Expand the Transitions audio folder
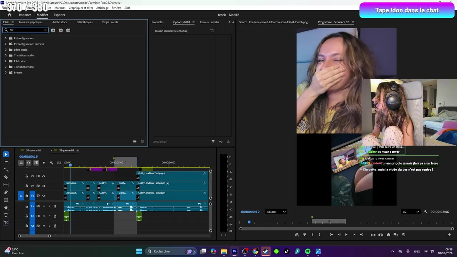The width and height of the screenshot is (457, 257). coord(6,55)
